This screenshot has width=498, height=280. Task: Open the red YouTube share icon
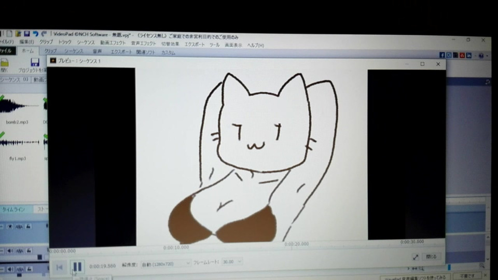click(x=462, y=55)
